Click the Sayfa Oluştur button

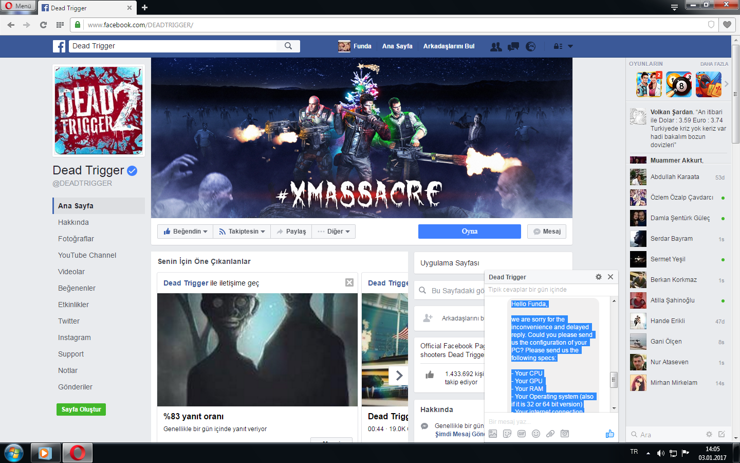(x=81, y=409)
